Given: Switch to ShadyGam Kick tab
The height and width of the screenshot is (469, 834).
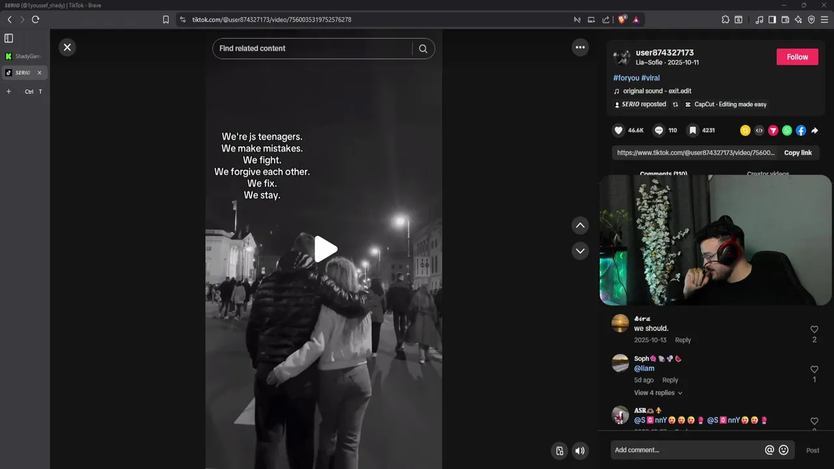Looking at the screenshot, I should (24, 57).
